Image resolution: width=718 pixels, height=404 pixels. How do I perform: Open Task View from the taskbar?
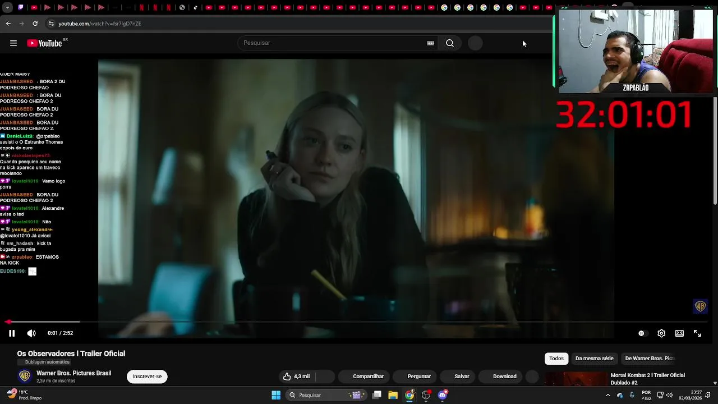tap(377, 395)
